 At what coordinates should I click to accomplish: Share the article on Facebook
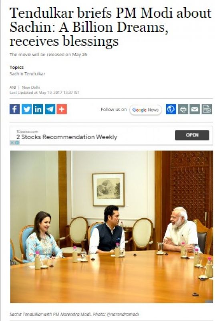click(15, 109)
